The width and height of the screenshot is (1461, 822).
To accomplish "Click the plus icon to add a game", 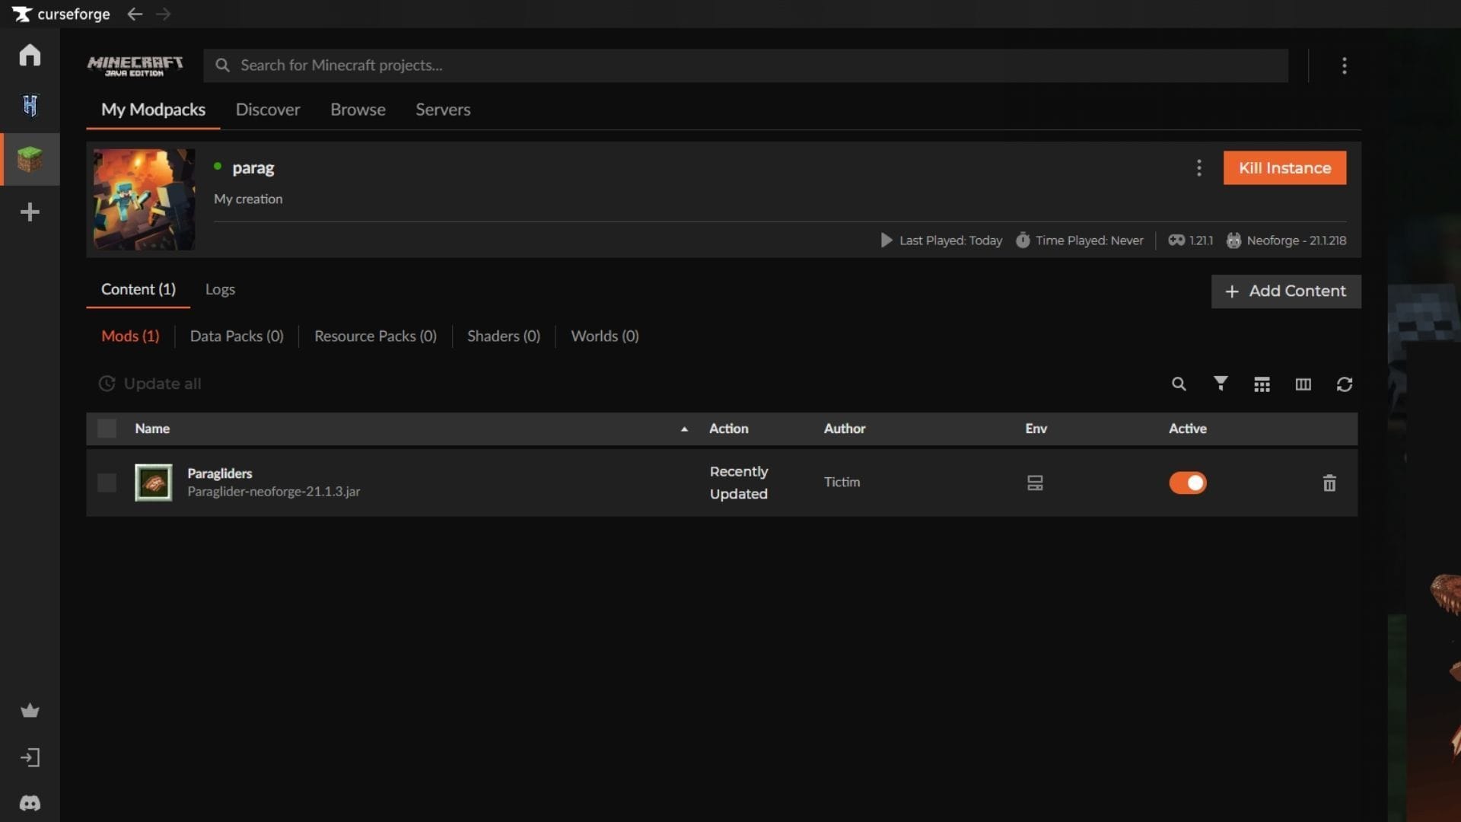I will click(x=30, y=212).
